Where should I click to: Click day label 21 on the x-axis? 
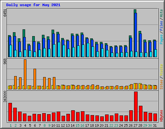tap(106, 125)
